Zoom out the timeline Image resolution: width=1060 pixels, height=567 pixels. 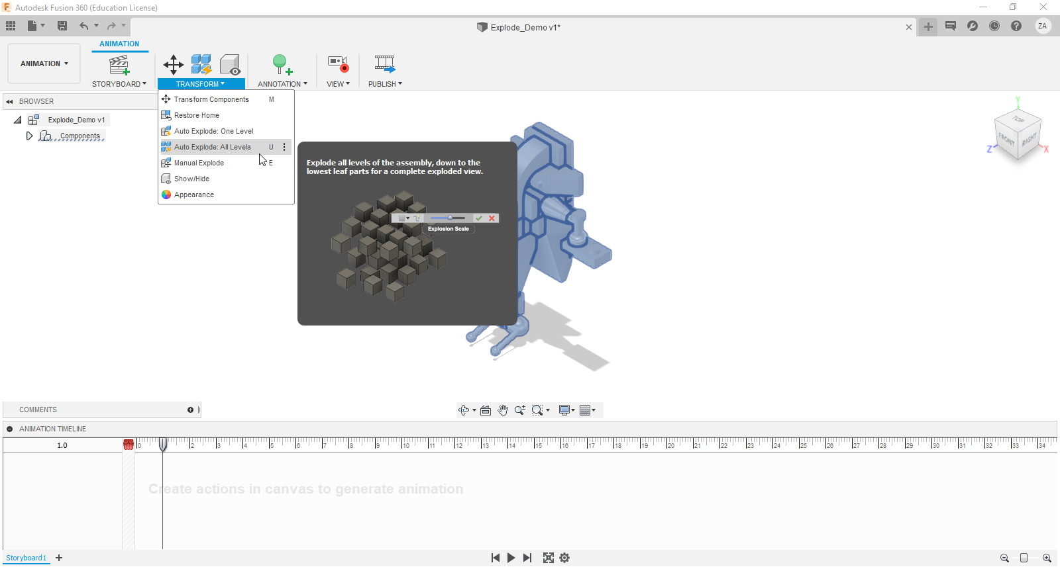click(1004, 558)
